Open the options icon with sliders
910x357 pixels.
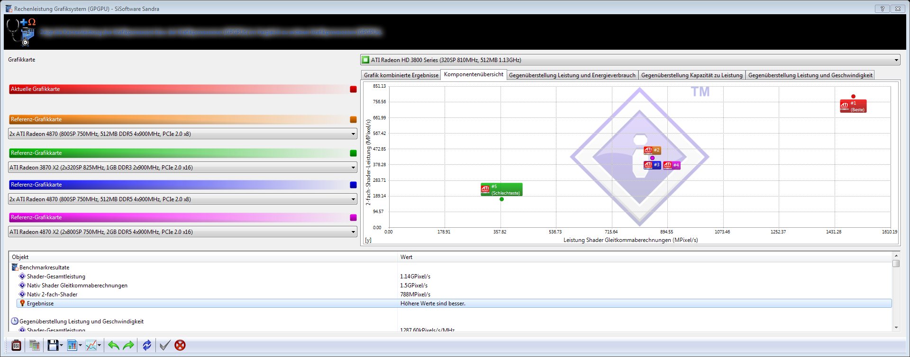coord(16,345)
